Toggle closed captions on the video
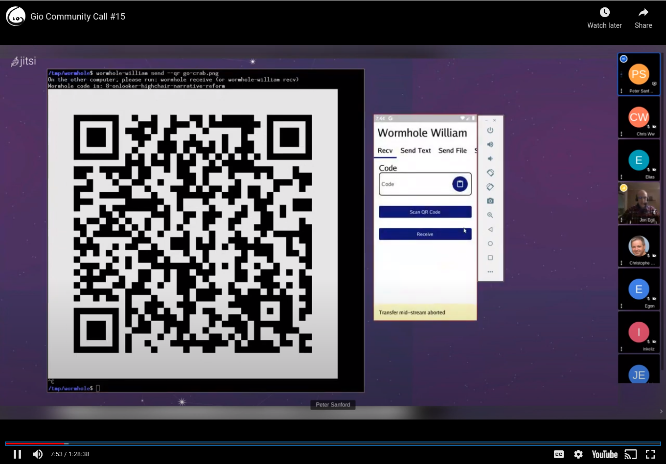The height and width of the screenshot is (464, 666). pos(559,454)
